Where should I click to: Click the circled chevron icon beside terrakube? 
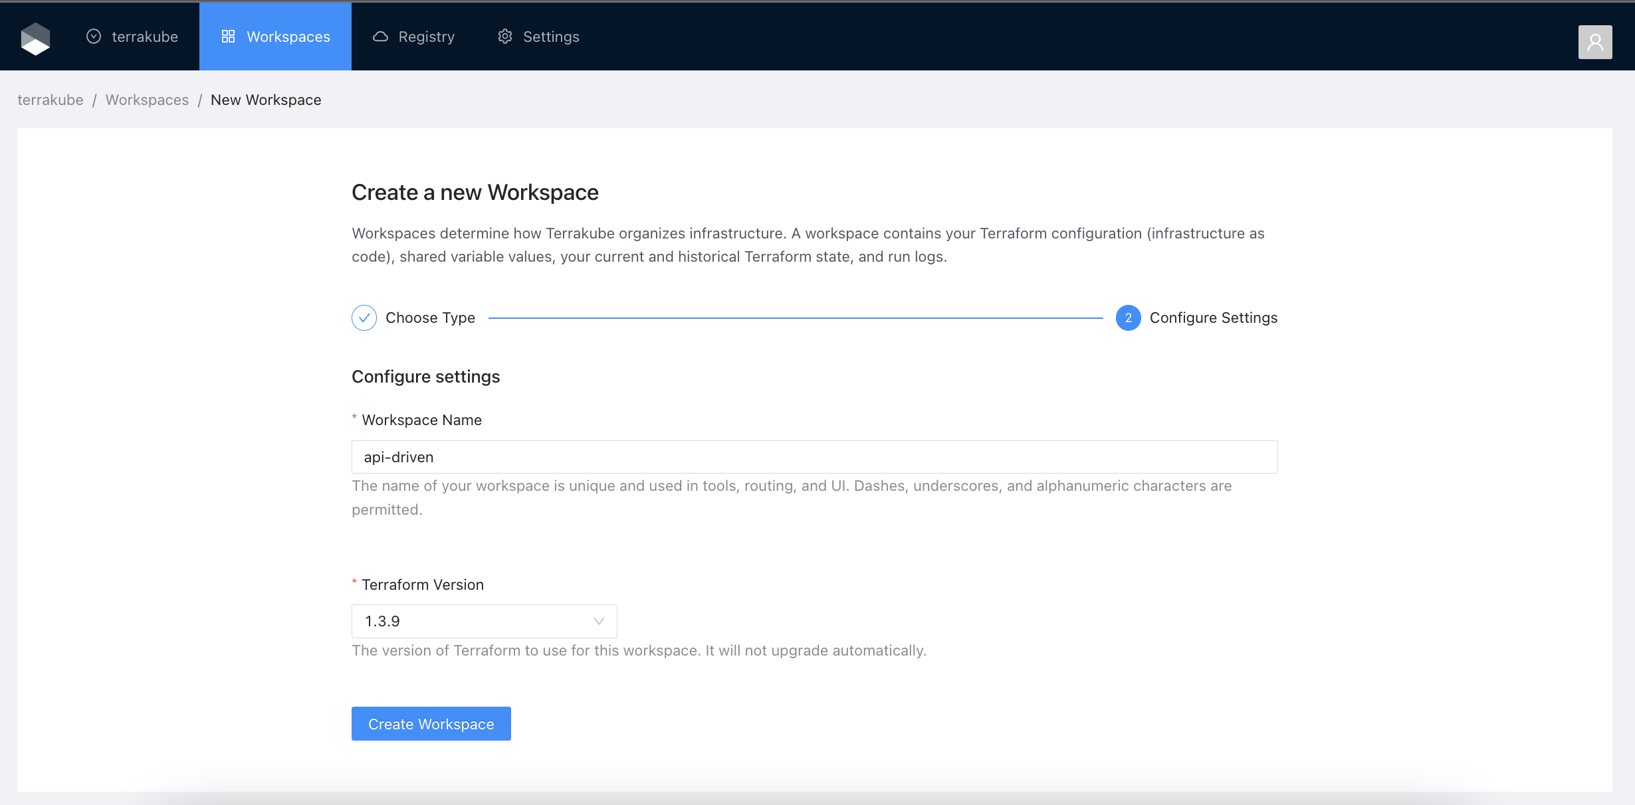pos(94,37)
